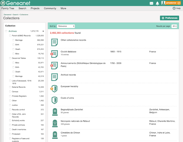Open the notifications bell icon
This screenshot has height=142, width=183.
[157, 3]
